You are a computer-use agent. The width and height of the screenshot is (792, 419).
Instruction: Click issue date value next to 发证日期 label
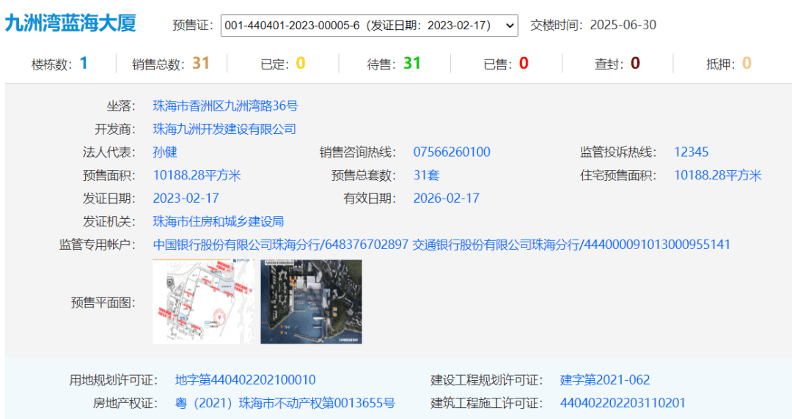[x=186, y=199]
